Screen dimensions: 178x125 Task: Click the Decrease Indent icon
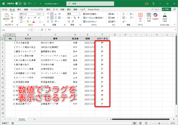pos(48,21)
